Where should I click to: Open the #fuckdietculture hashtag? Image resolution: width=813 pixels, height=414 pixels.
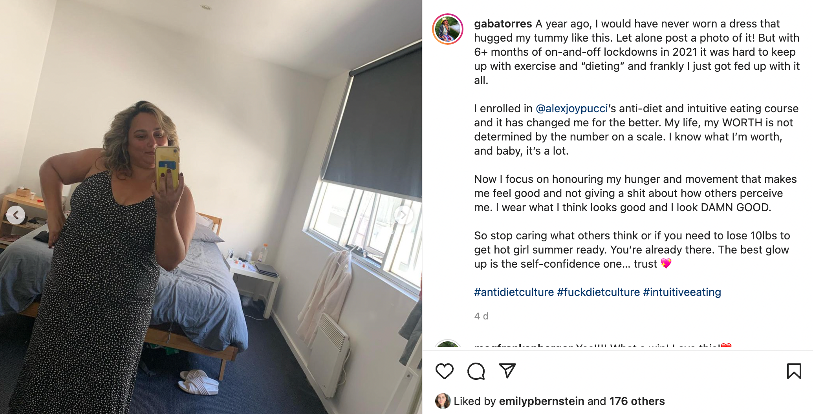point(598,292)
